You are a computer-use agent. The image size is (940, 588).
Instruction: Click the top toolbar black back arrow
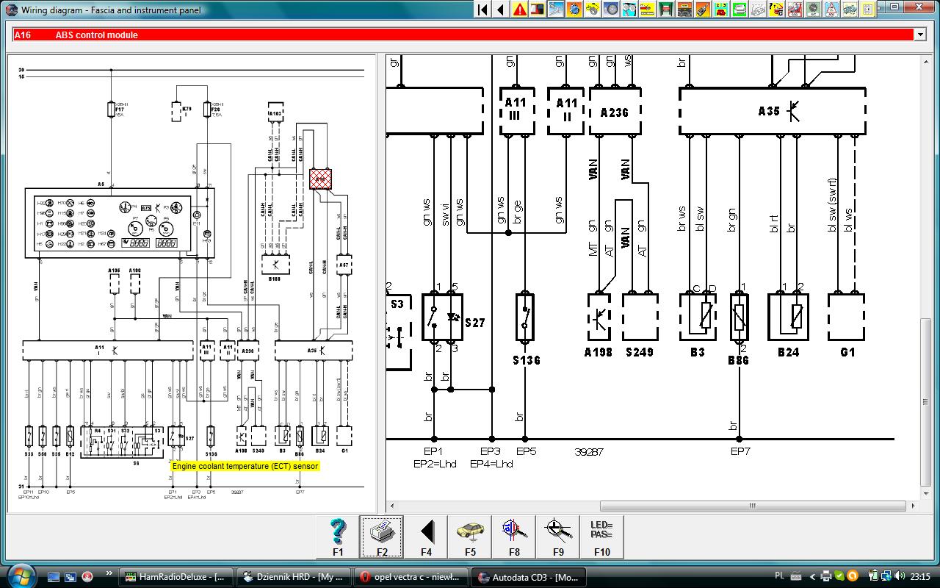(501, 10)
